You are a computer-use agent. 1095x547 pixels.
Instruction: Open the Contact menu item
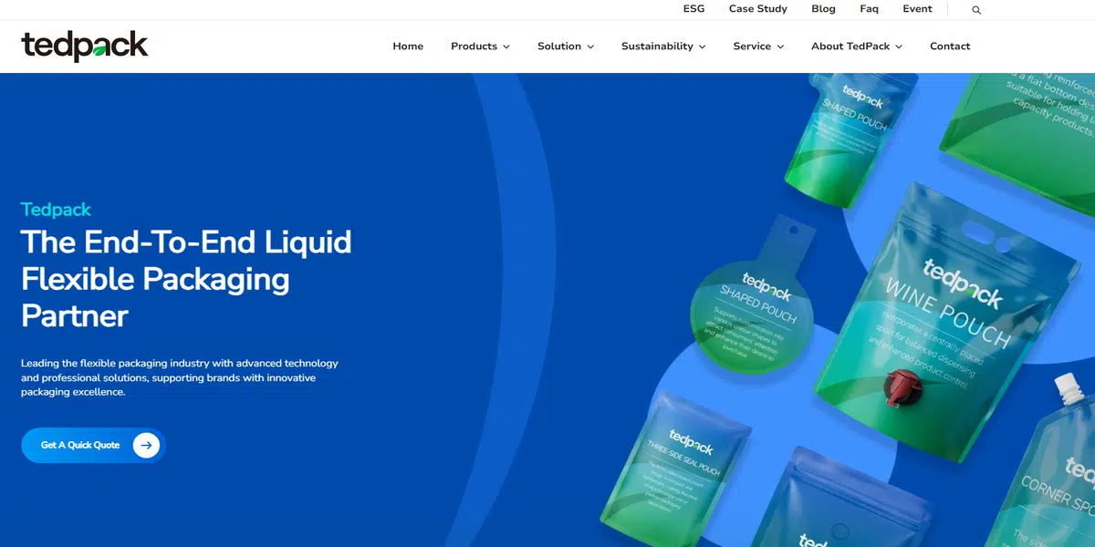tap(950, 46)
